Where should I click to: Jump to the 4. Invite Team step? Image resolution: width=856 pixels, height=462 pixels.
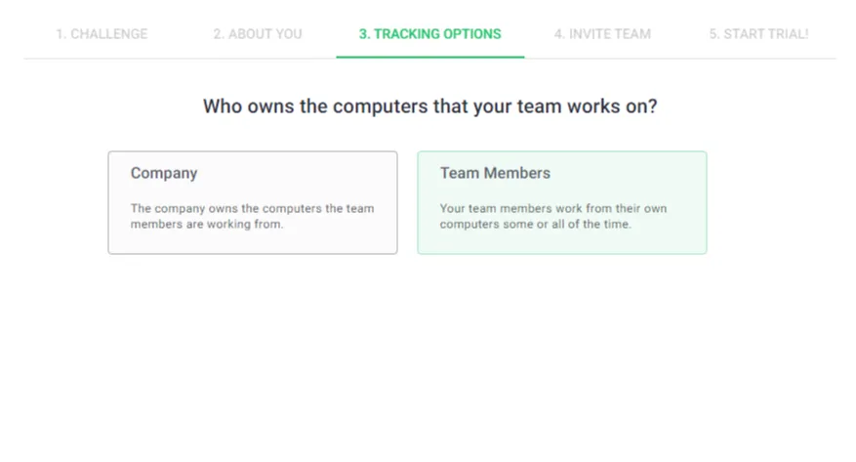(x=602, y=34)
